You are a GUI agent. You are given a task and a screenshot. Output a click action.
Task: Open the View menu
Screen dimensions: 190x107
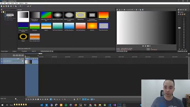9,3
